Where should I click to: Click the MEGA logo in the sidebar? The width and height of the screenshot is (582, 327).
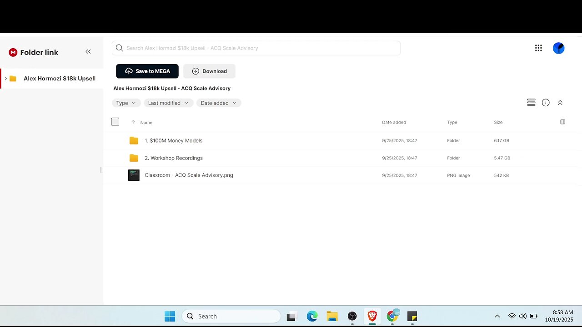click(13, 52)
